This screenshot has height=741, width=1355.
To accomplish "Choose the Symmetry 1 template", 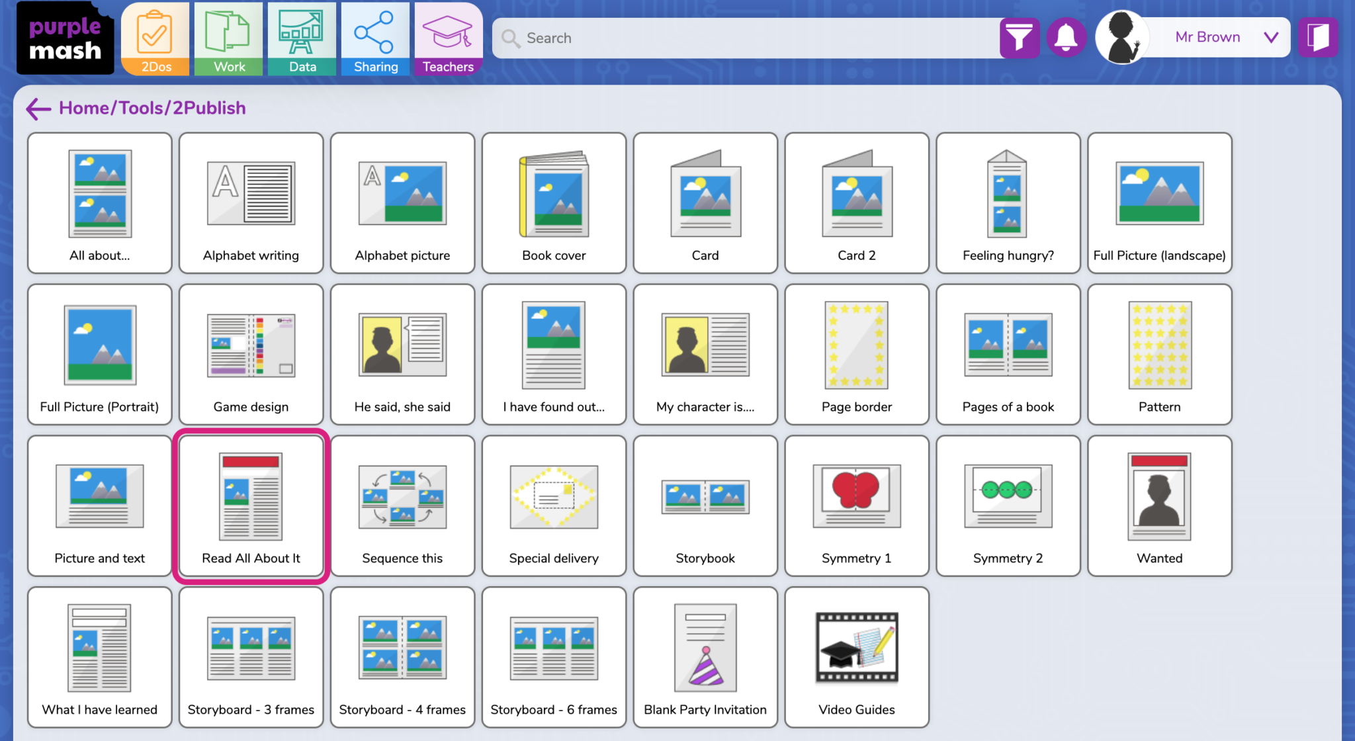I will click(x=856, y=505).
